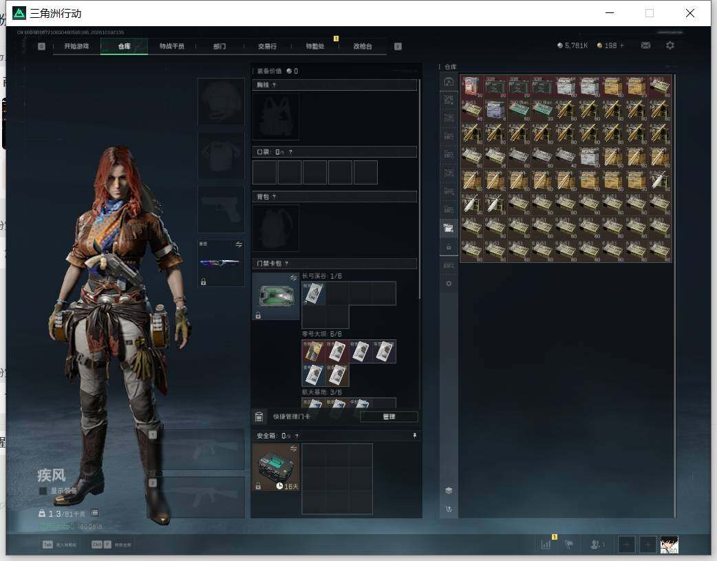Viewport: 717px width, 561px height.
Task: Click the stack-sort icon in warehouse sidebar
Action: click(449, 490)
